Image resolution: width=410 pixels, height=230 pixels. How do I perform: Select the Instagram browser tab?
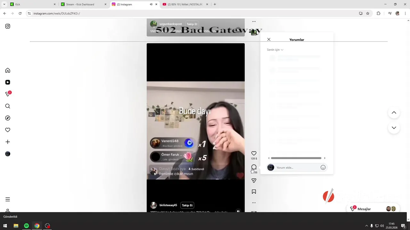click(x=135, y=4)
